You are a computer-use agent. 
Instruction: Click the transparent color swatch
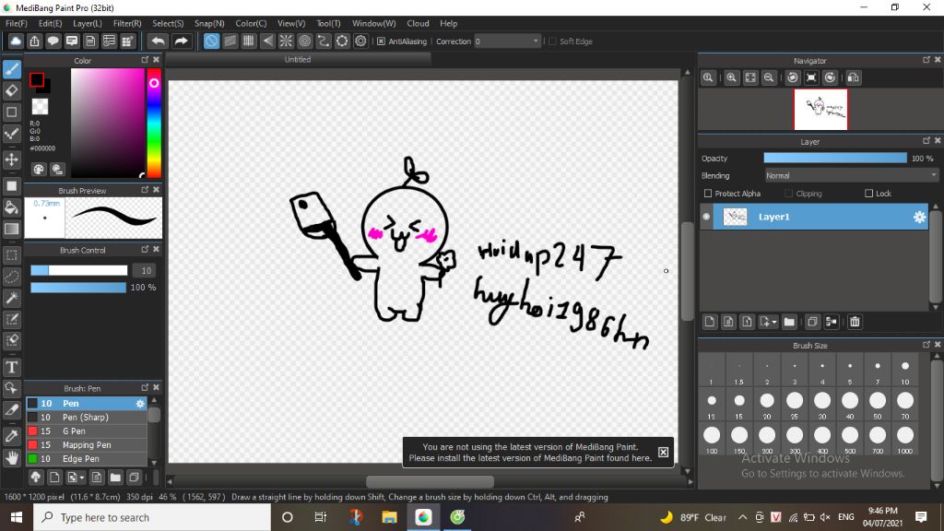tap(40, 107)
